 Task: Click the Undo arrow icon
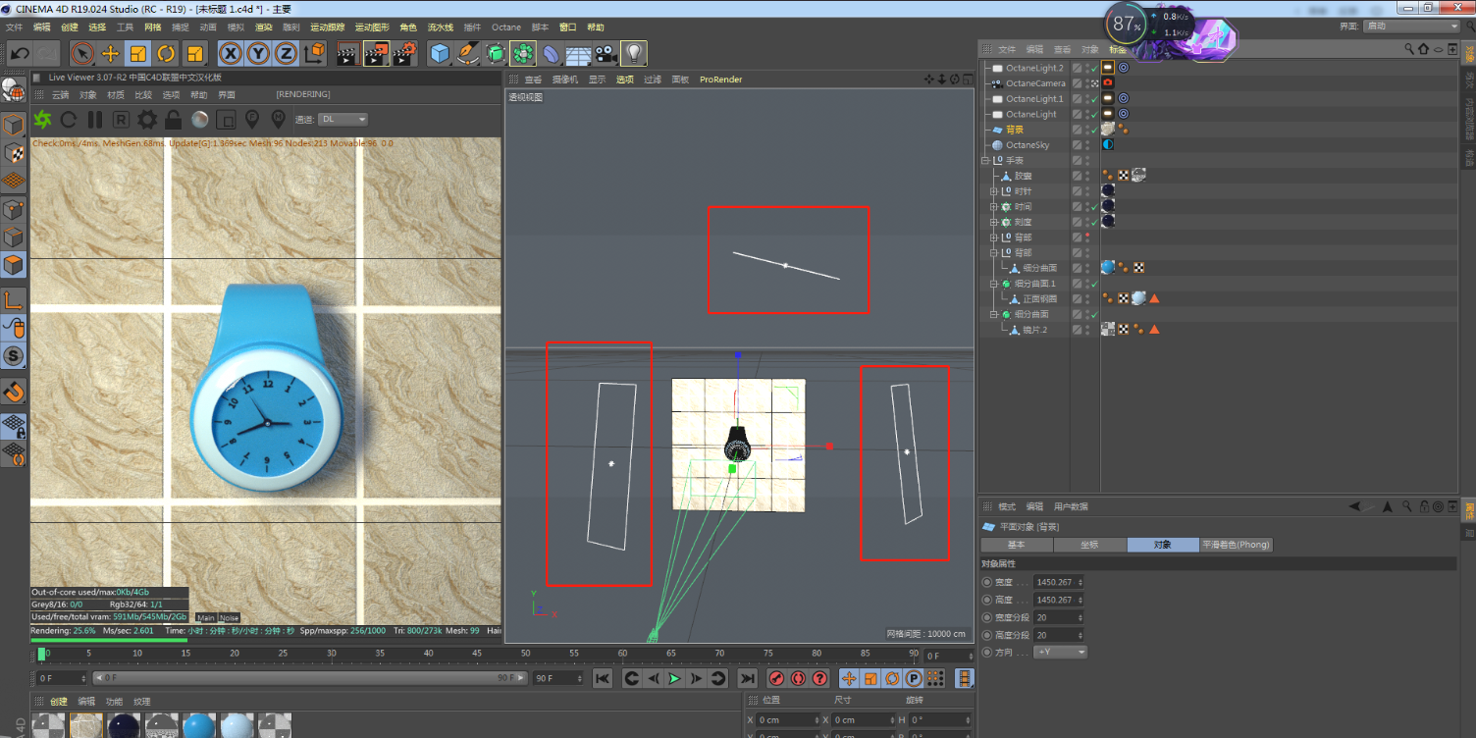[19, 53]
